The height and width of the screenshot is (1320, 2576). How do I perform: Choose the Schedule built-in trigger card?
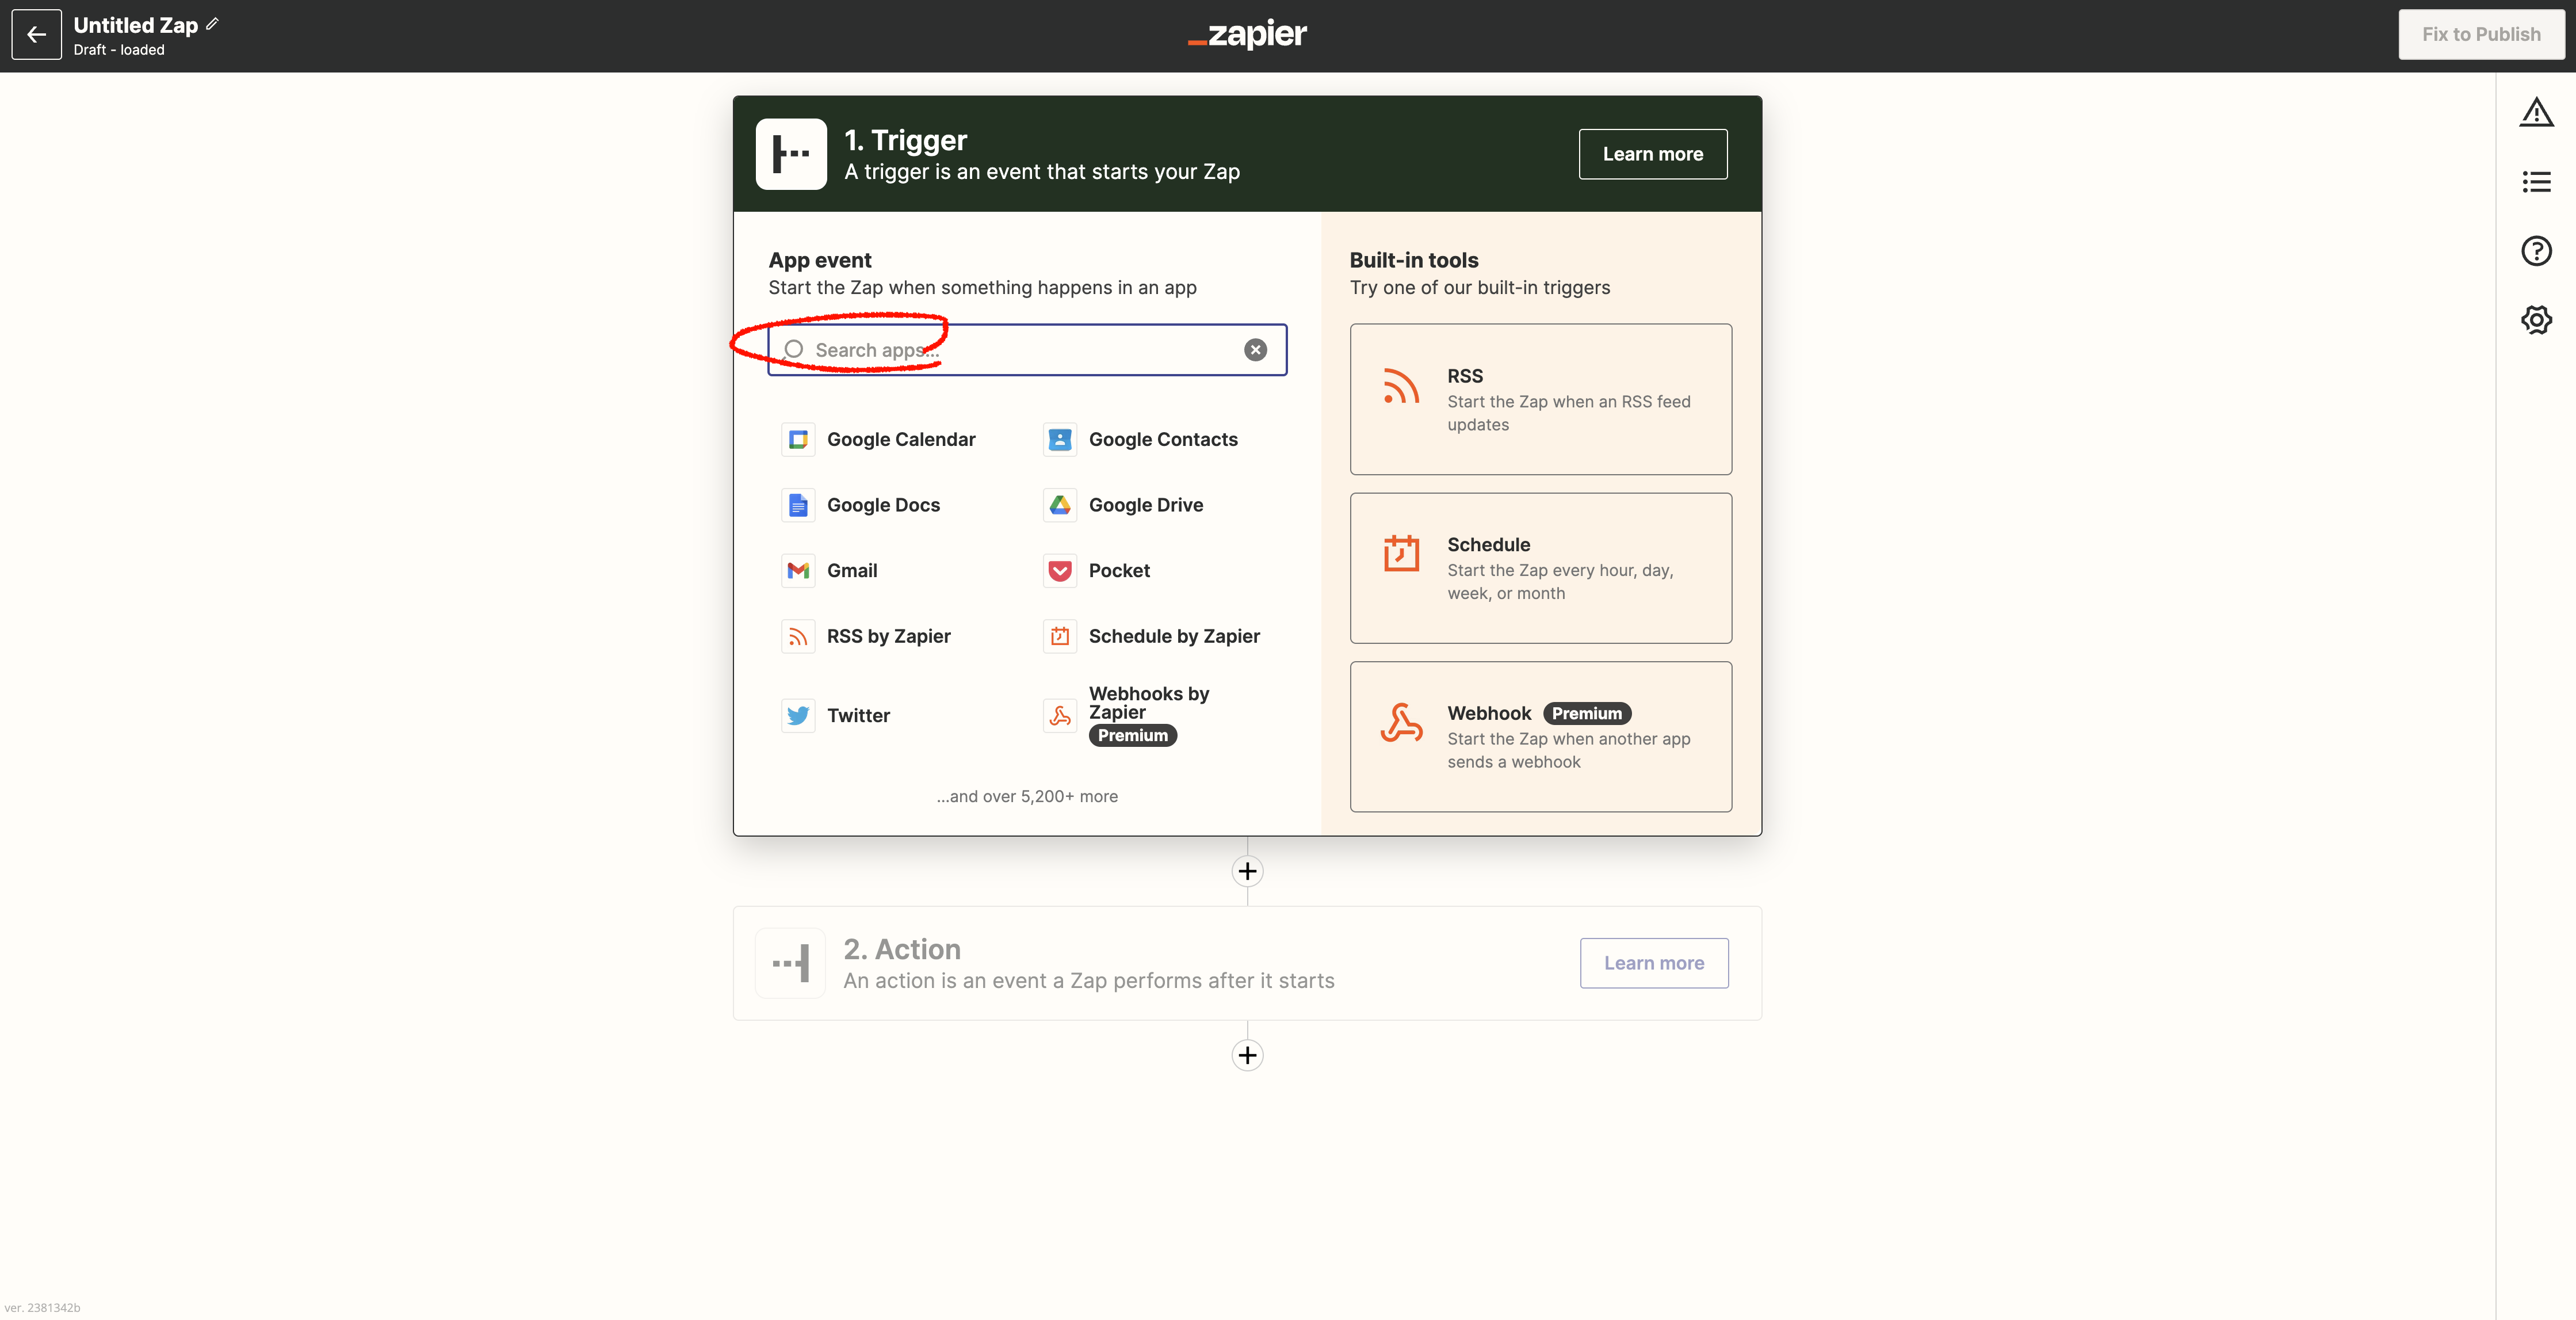pyautogui.click(x=1540, y=568)
